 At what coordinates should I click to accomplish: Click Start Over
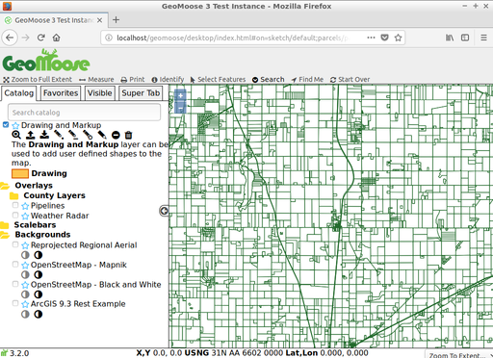pyautogui.click(x=350, y=80)
